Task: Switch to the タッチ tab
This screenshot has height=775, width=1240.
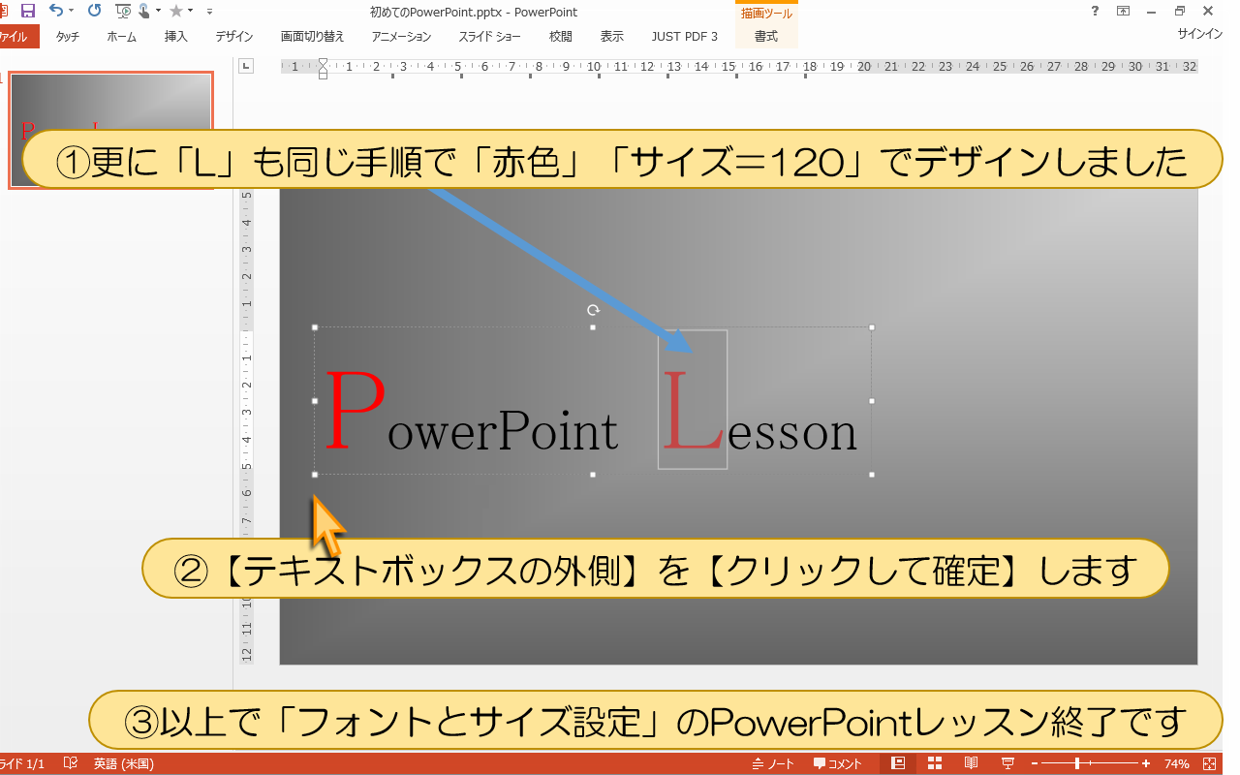Action: pyautogui.click(x=68, y=37)
